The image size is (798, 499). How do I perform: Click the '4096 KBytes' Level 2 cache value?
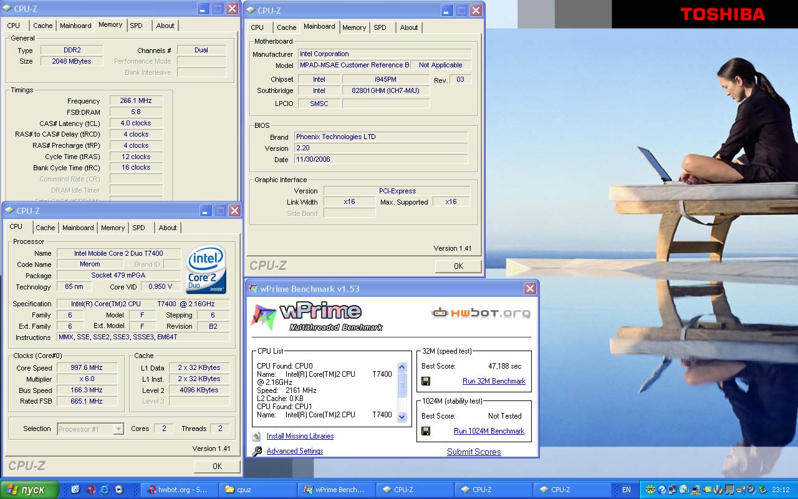coord(198,390)
